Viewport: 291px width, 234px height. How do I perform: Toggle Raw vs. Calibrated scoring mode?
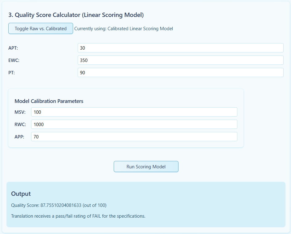click(x=41, y=28)
